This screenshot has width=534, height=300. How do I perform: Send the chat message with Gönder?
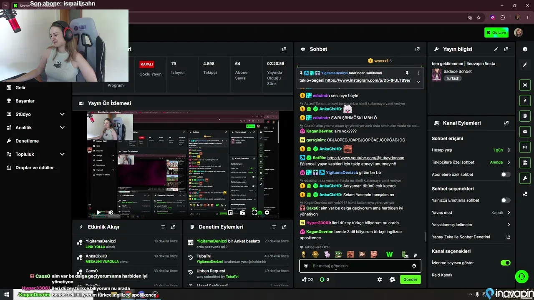click(x=410, y=280)
